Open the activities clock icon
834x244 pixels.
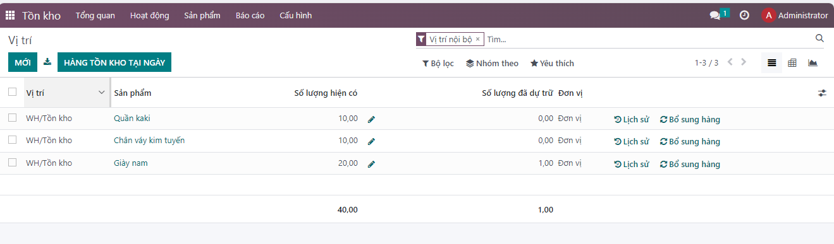coord(744,15)
